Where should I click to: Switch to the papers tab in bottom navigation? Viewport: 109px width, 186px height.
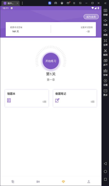pos(13,181)
